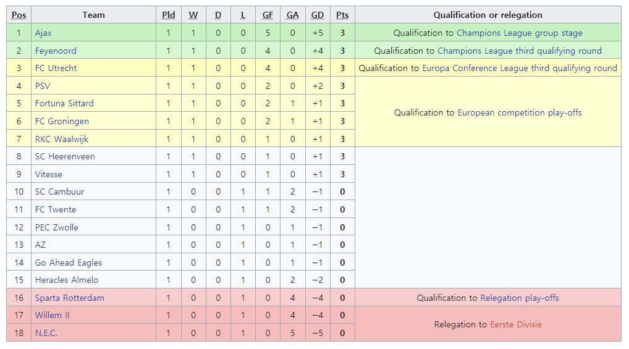Open Champions League group stage link

point(520,33)
